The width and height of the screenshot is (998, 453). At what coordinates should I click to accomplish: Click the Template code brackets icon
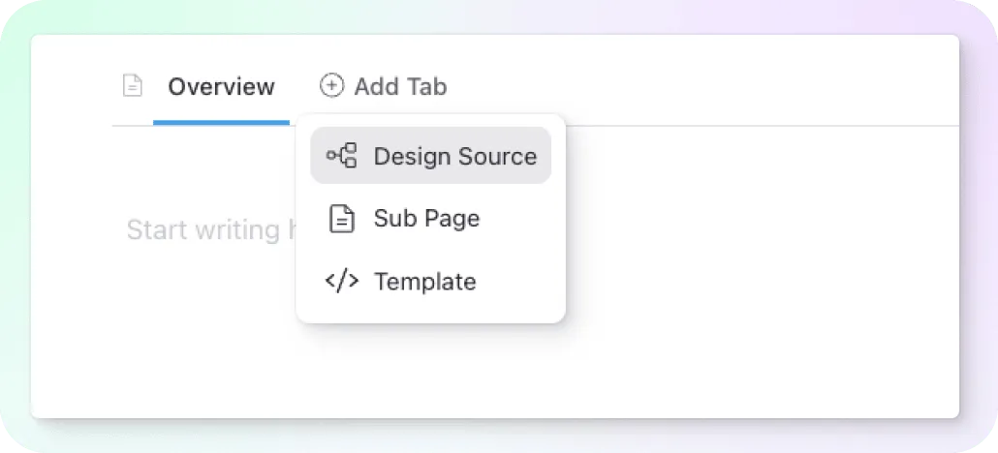click(x=342, y=281)
